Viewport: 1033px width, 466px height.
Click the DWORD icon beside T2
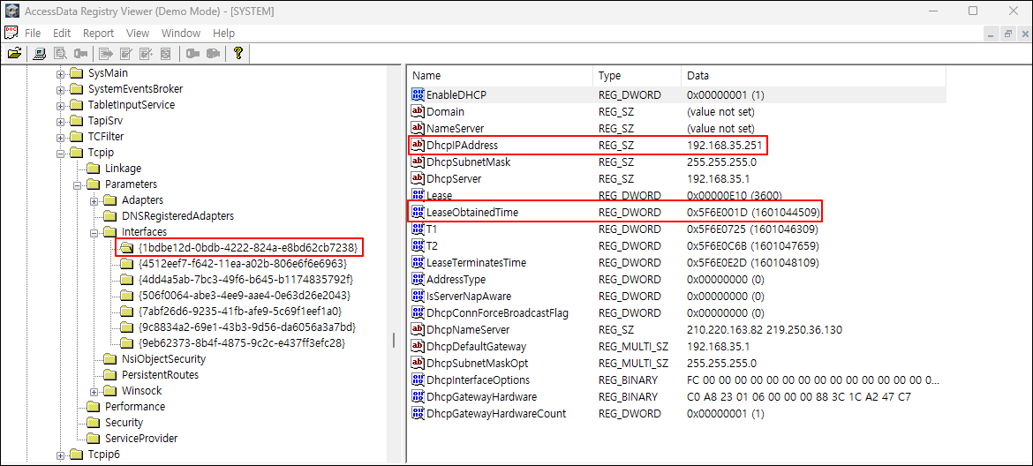click(417, 245)
